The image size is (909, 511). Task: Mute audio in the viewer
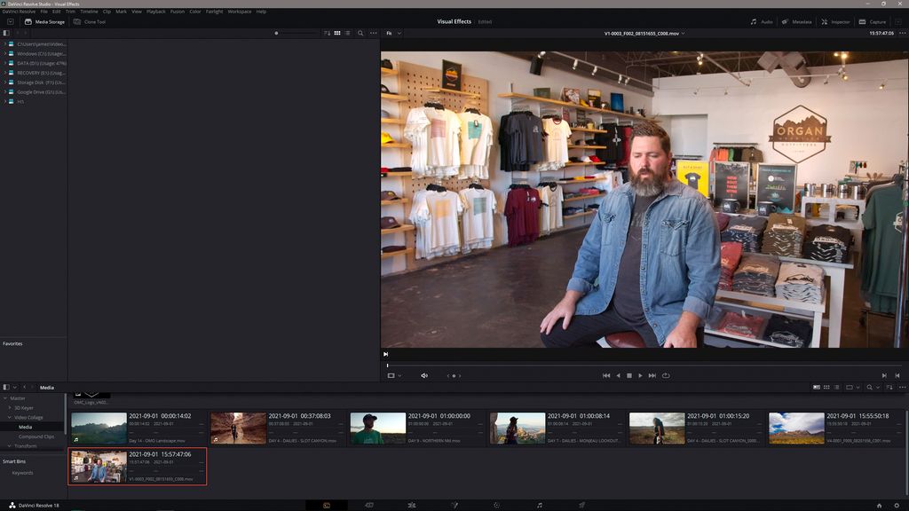(x=424, y=375)
